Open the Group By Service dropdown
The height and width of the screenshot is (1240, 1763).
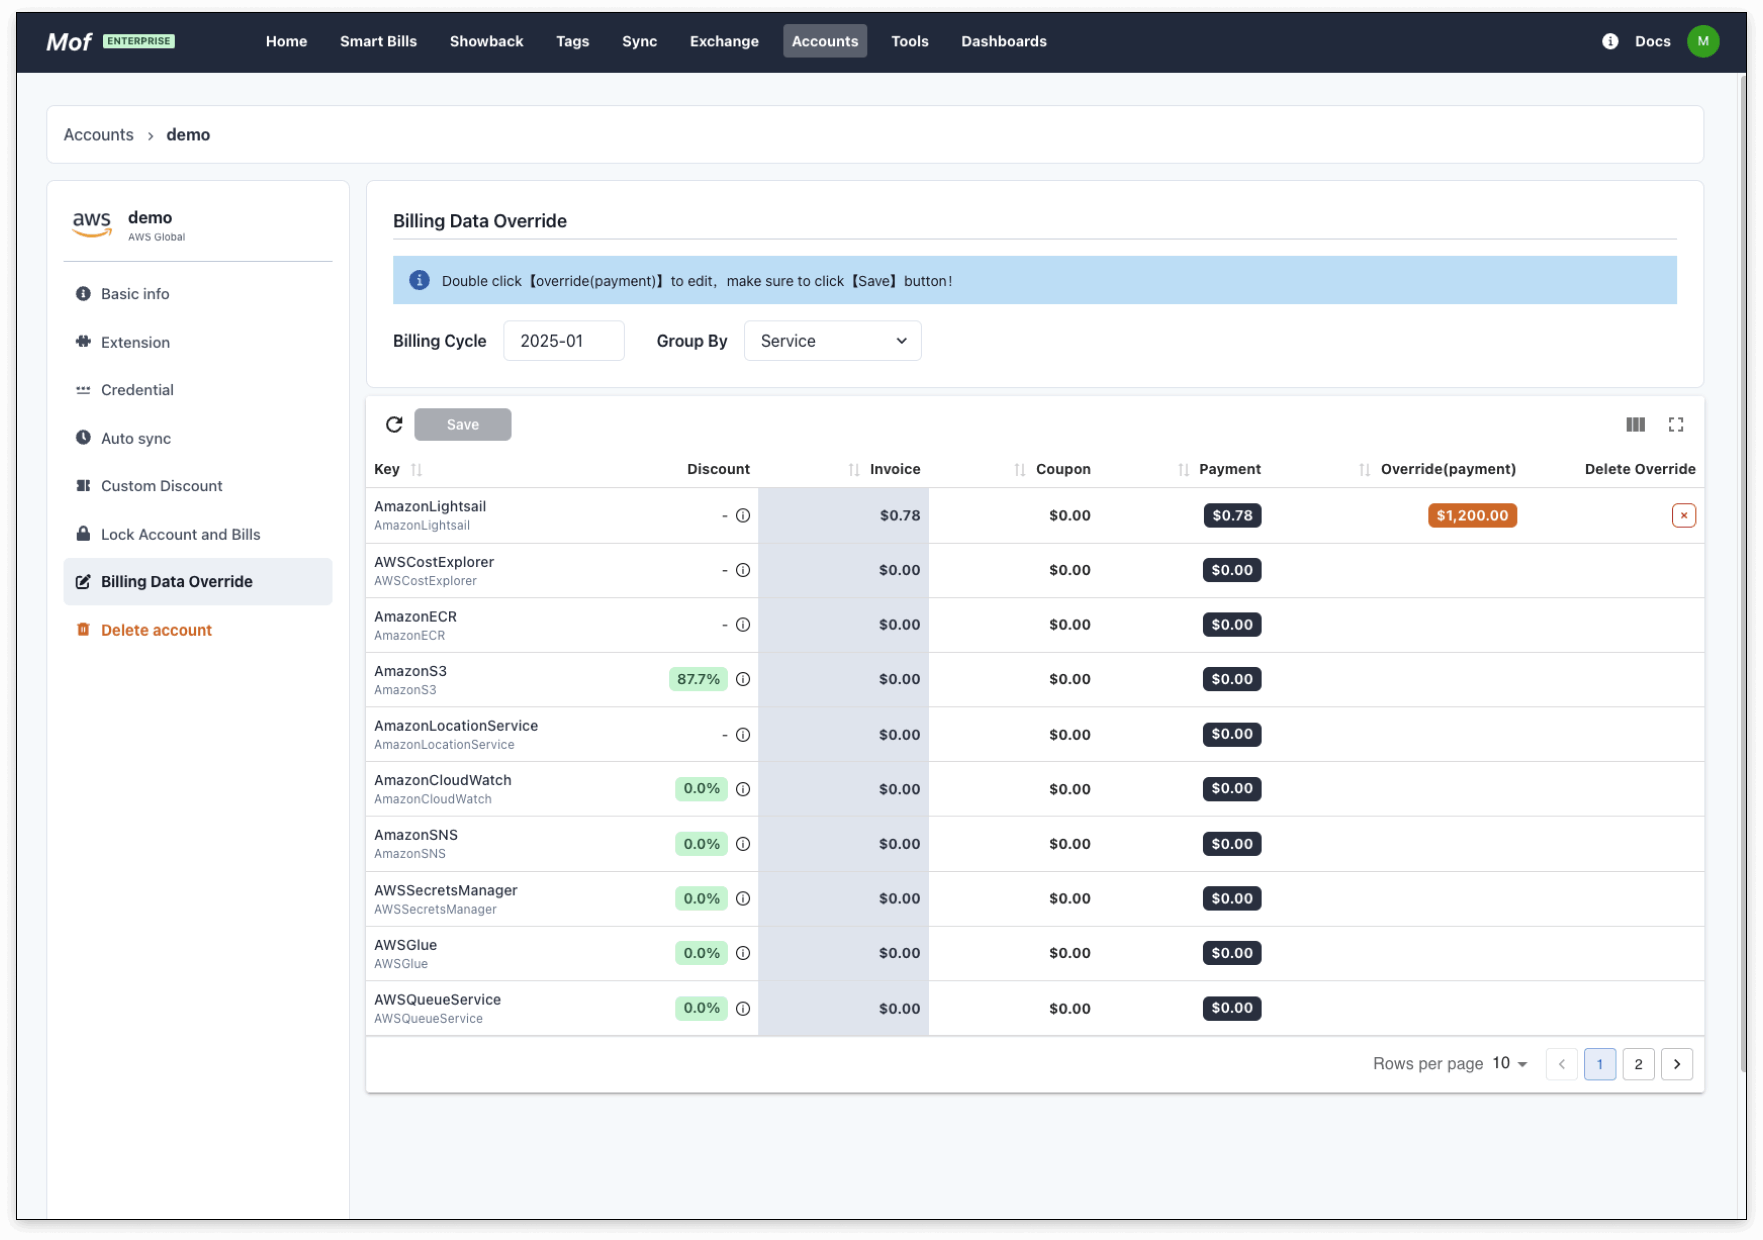pyautogui.click(x=832, y=340)
